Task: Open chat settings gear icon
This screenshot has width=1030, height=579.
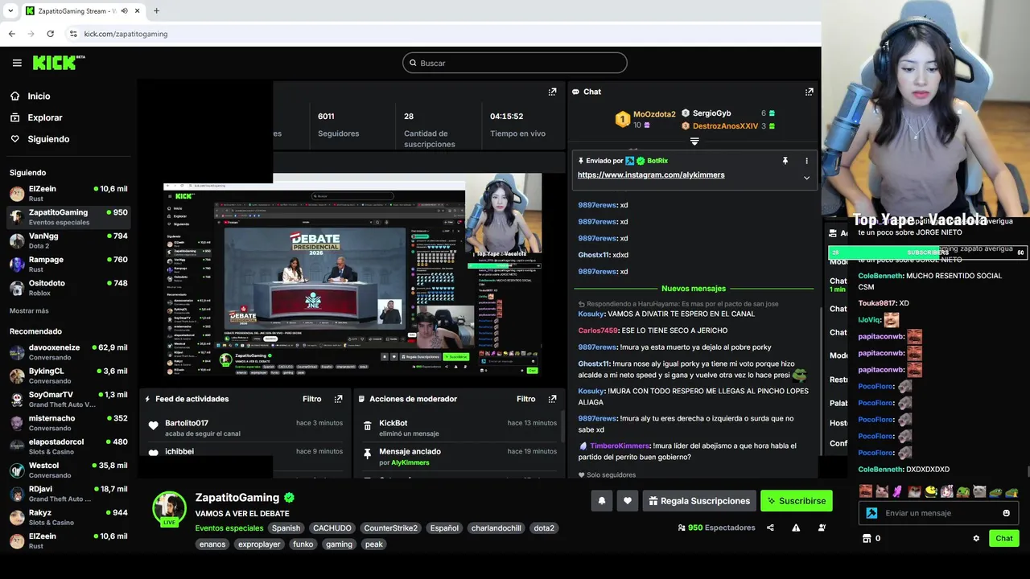Action: tap(976, 538)
